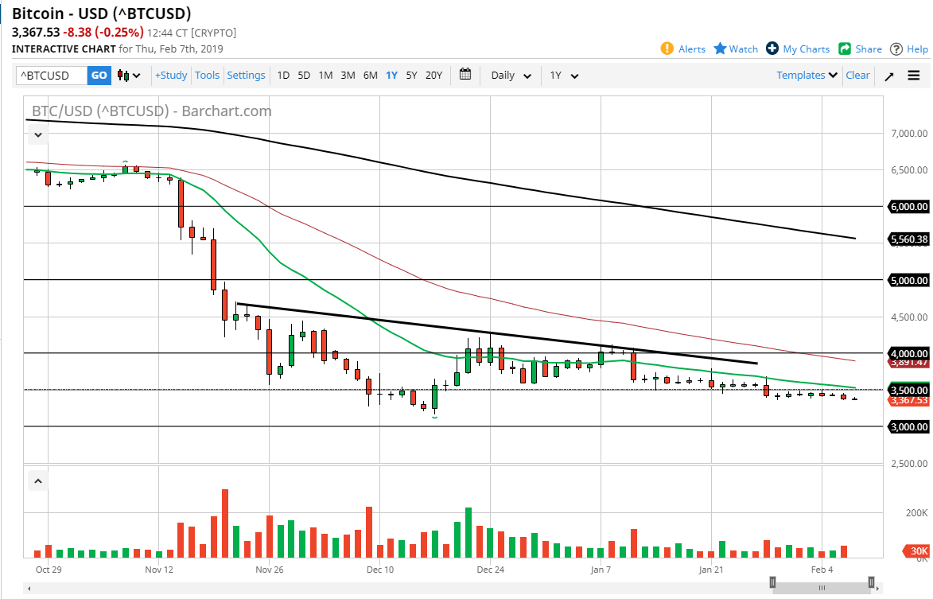Collapse the volume panel using its arrow
Image resolution: width=933 pixels, height=599 pixels.
pyautogui.click(x=37, y=480)
